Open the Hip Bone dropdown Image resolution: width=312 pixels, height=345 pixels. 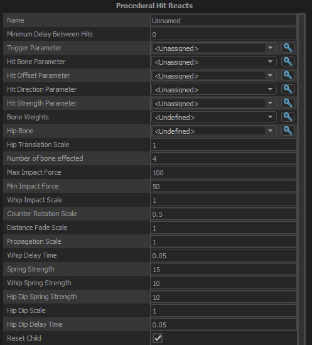[x=213, y=131]
